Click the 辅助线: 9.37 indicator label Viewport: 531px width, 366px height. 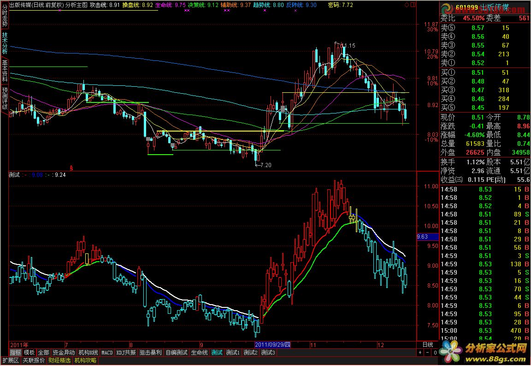point(236,5)
